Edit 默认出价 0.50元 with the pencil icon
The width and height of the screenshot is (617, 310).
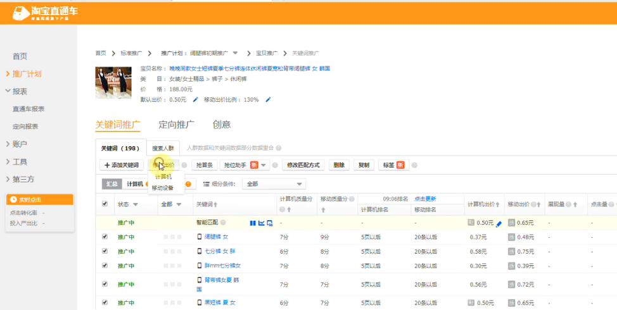[195, 100]
